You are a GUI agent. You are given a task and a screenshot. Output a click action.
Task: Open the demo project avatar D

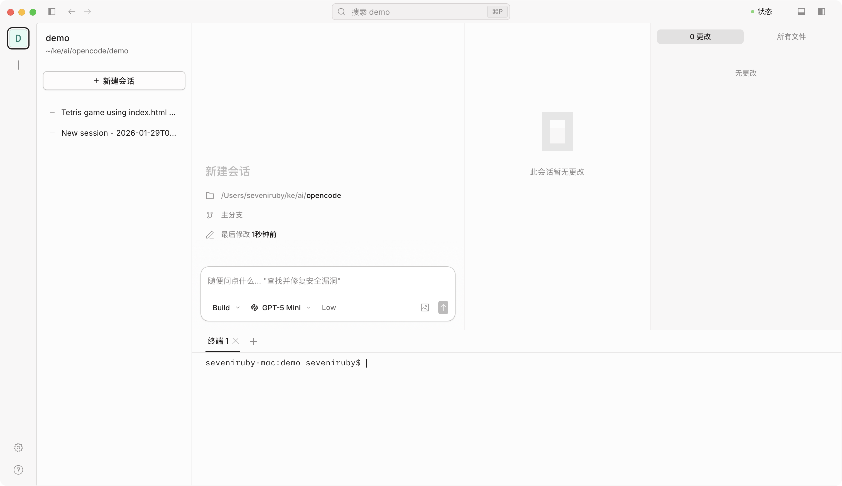click(x=18, y=38)
